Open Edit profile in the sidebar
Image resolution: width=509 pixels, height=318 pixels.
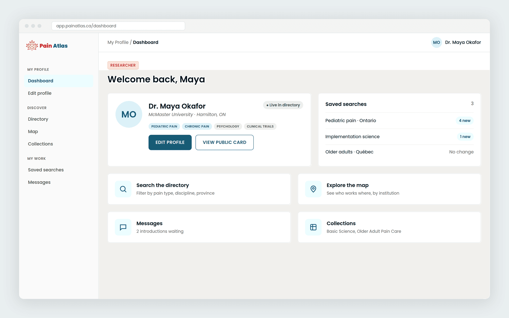tap(59, 93)
